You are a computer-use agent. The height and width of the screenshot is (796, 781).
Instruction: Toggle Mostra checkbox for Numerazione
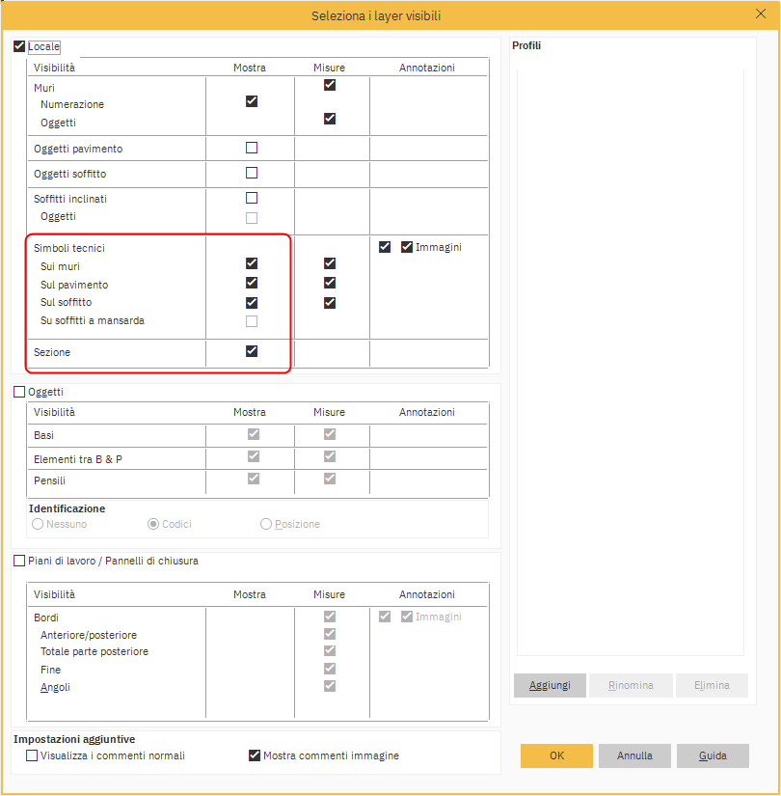pyautogui.click(x=252, y=101)
